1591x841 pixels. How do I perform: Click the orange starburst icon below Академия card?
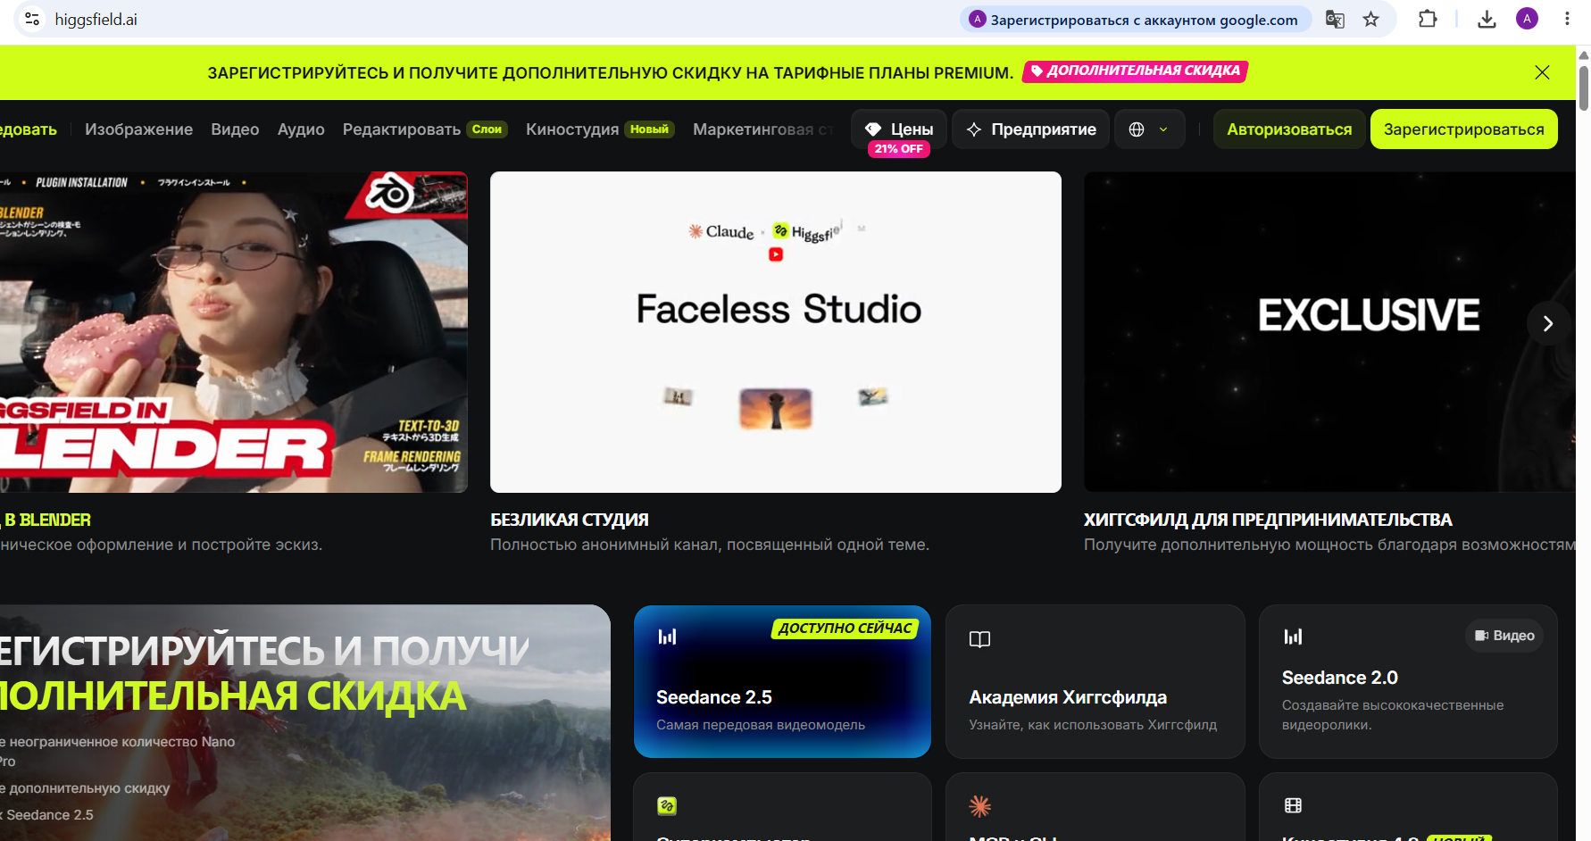(979, 806)
